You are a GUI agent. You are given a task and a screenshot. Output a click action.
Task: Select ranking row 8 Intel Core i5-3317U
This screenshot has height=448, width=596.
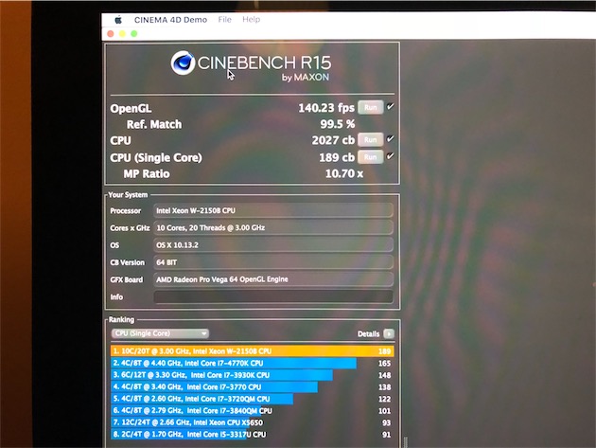(x=253, y=435)
